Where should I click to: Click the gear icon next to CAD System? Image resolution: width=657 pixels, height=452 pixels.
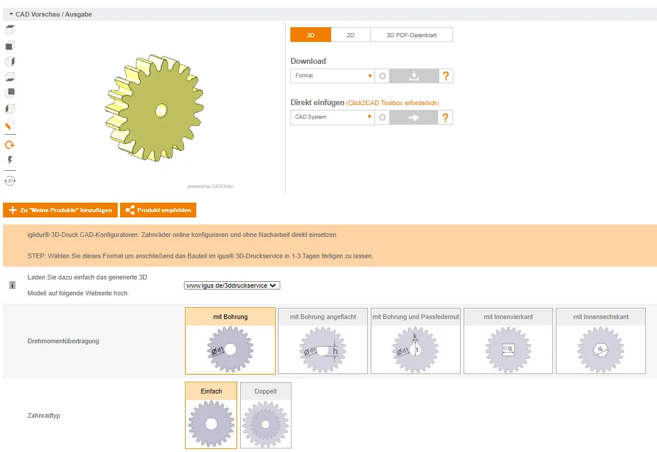pos(383,117)
